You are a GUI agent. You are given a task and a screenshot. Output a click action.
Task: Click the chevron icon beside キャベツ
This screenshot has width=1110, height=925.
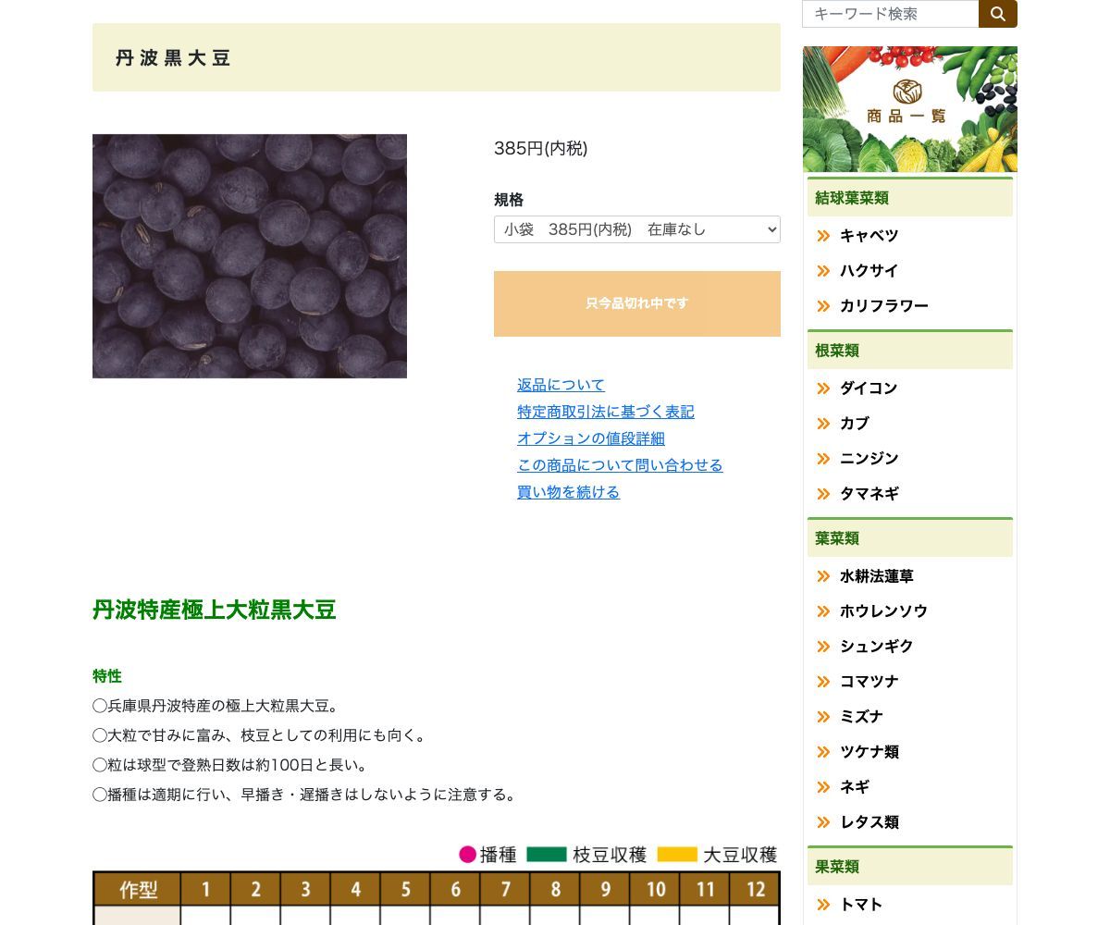823,236
